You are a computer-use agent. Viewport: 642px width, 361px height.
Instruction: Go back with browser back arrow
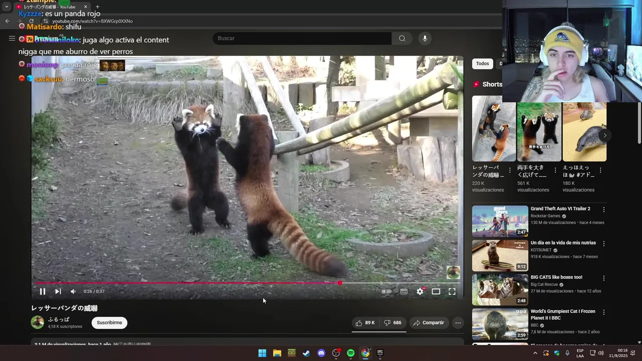pos(7,21)
